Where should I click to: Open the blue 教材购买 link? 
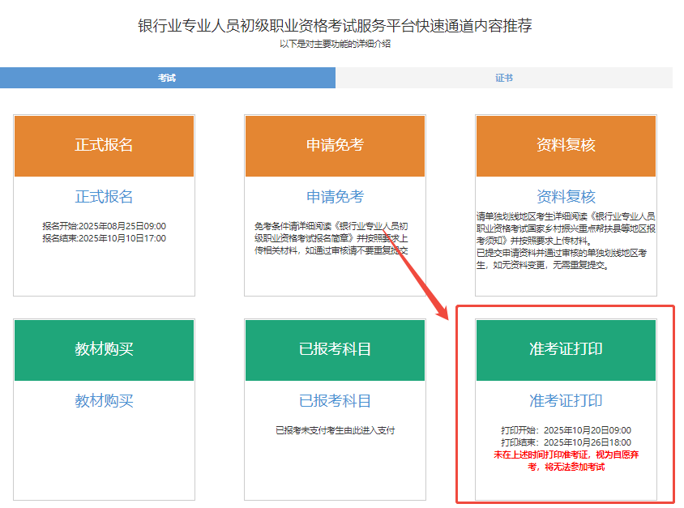click(104, 401)
